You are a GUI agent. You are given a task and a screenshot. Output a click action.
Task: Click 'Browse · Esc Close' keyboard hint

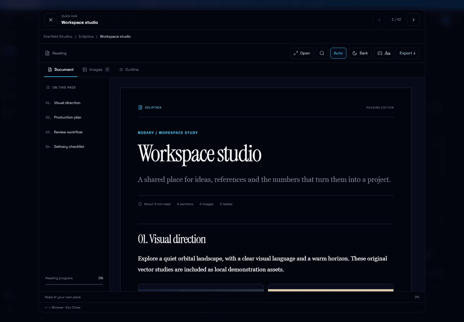66,308
